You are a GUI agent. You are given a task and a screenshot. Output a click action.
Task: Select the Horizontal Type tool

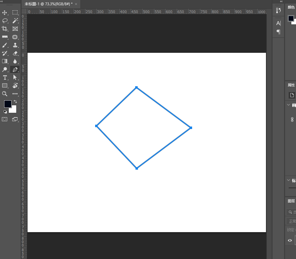point(5,77)
